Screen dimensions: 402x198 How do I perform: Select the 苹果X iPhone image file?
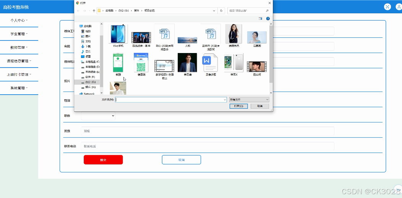click(x=233, y=64)
